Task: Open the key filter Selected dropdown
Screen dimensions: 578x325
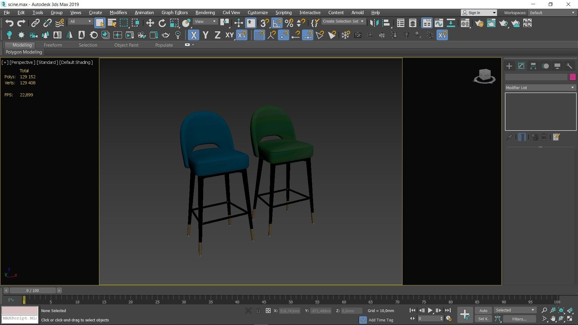Action: (515, 310)
